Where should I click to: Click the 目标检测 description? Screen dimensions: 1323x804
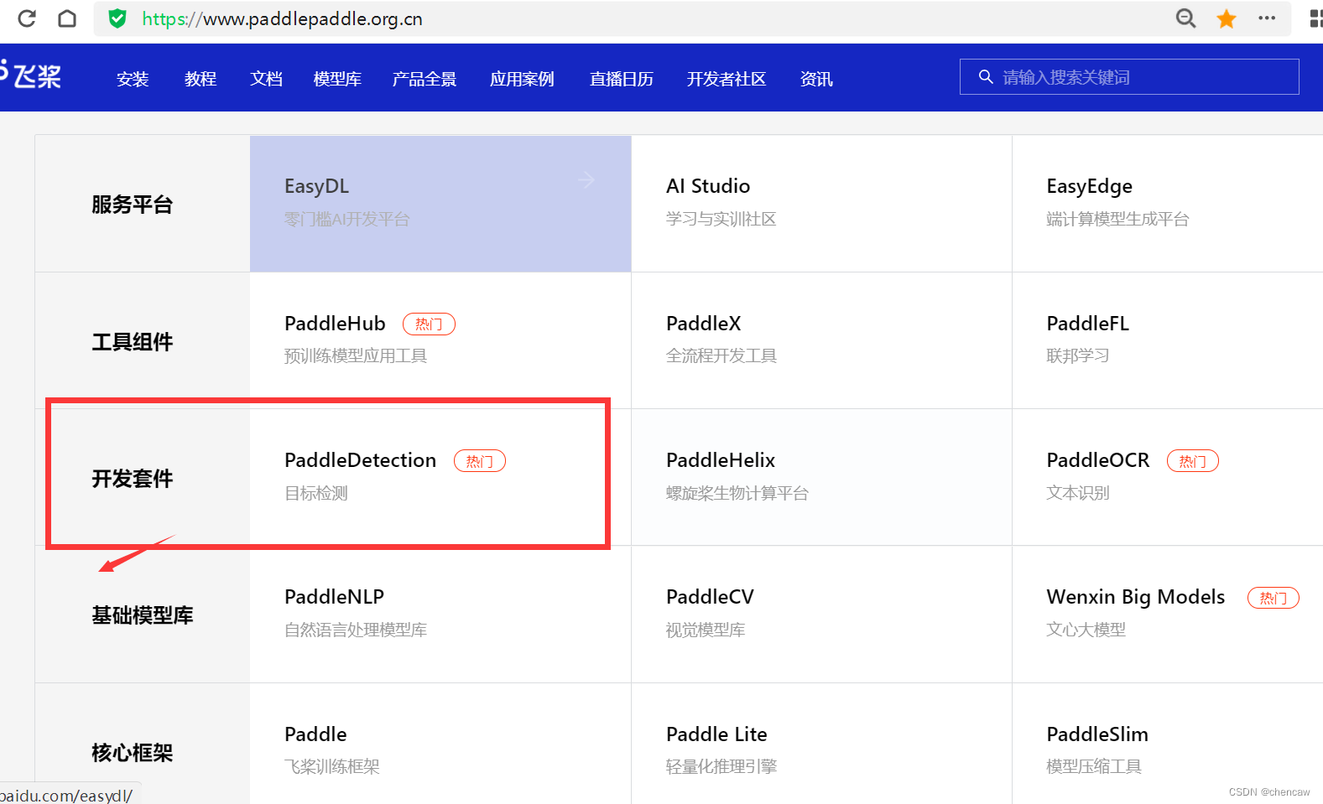[x=316, y=494]
